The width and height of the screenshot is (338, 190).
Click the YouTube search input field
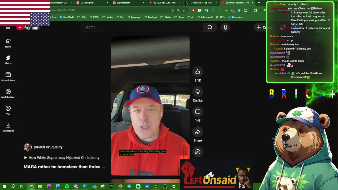(142, 27)
